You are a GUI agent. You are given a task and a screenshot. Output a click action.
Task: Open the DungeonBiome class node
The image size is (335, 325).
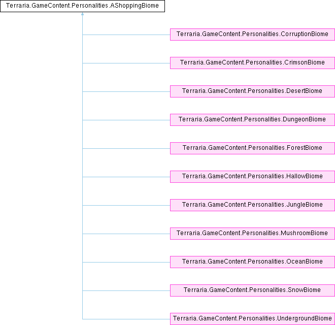pyautogui.click(x=252, y=120)
